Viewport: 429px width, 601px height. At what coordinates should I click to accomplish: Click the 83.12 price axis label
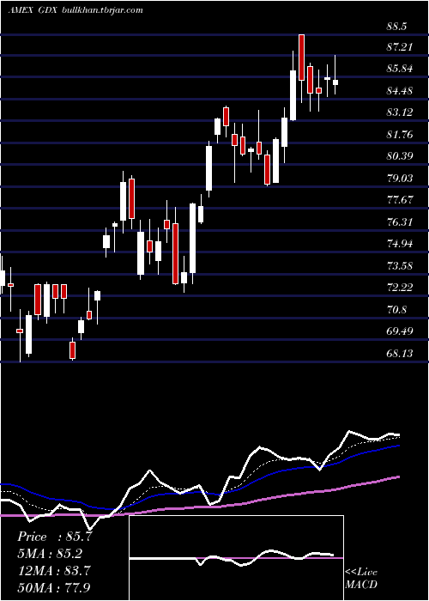tap(400, 112)
